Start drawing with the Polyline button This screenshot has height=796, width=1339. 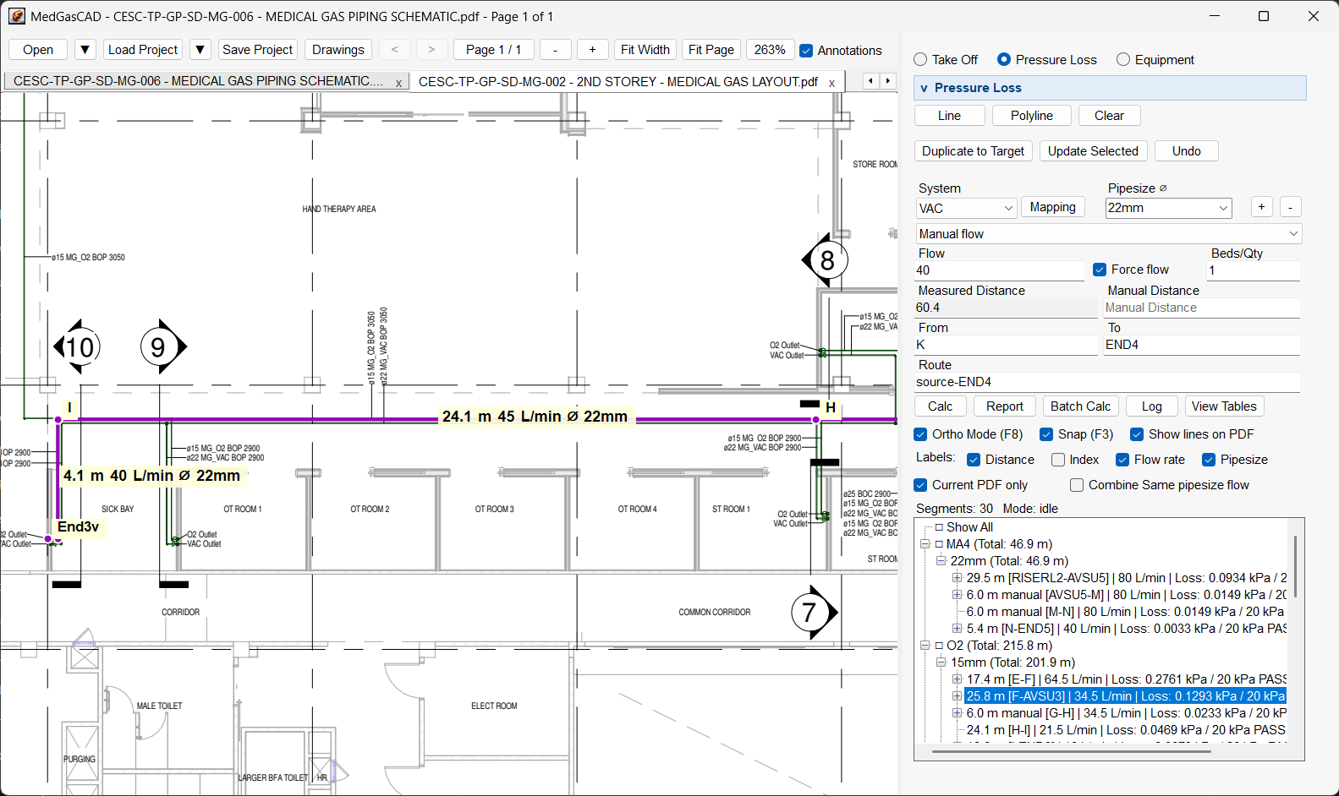point(1032,116)
